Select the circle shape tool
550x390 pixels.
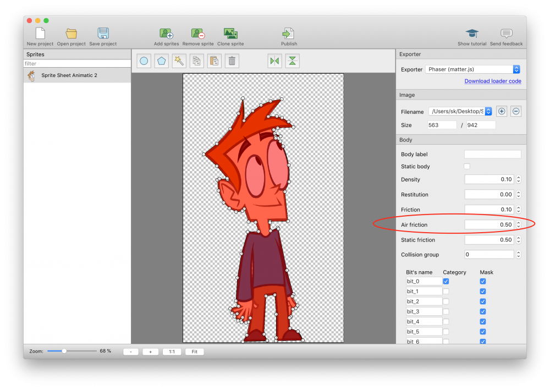click(x=144, y=61)
